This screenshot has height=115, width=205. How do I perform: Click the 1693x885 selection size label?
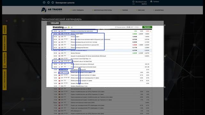(x=53, y=23)
